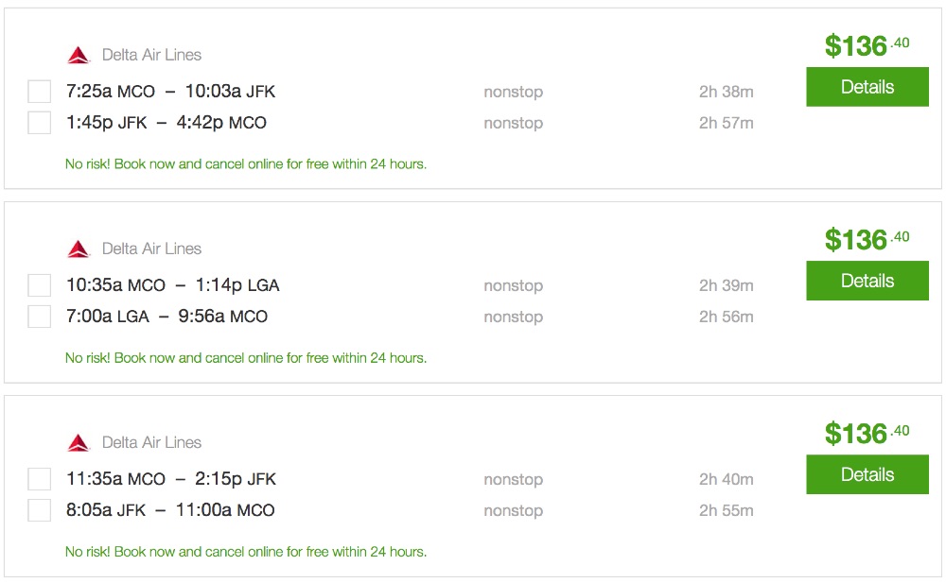
Task: Click the 2h 38m duration text
Action: click(726, 93)
